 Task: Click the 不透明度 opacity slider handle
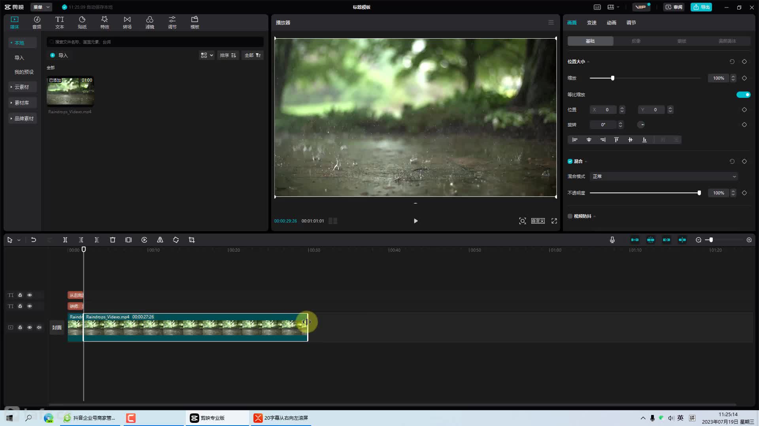(699, 193)
